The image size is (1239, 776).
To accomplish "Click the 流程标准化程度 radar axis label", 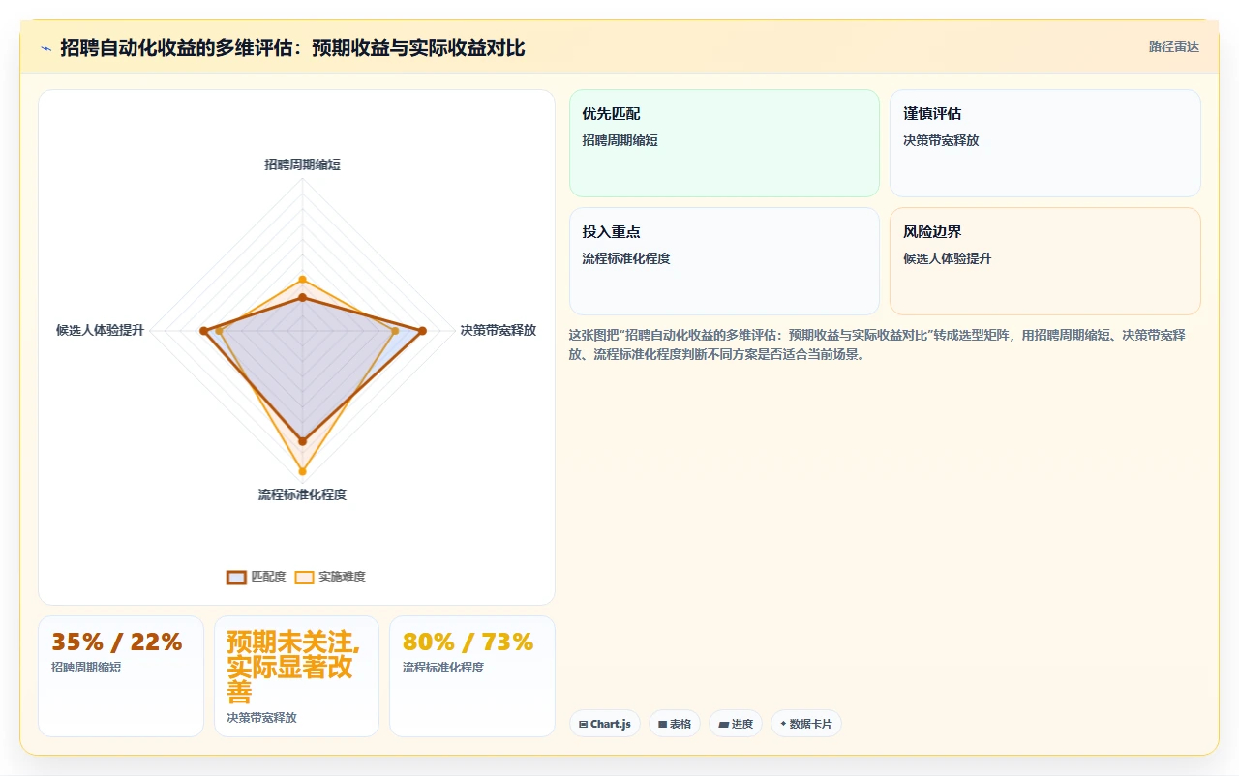I will click(302, 494).
